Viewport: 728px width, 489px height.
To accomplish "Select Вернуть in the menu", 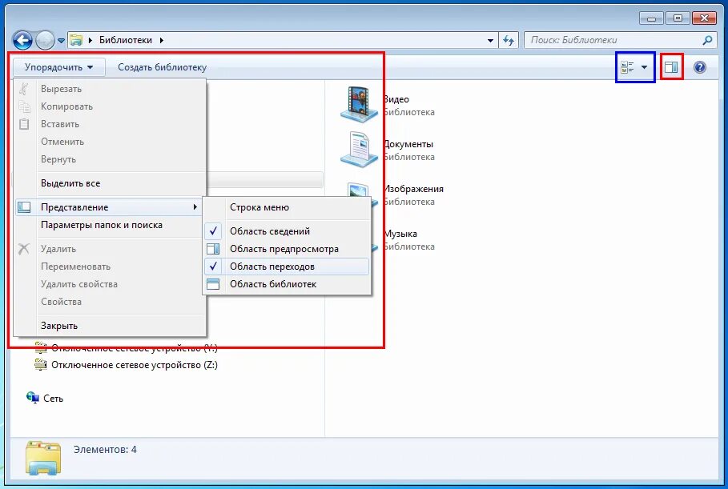I will click(110, 159).
